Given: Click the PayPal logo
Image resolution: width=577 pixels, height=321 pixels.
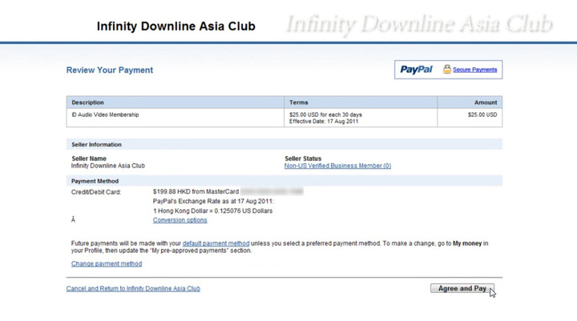Looking at the screenshot, I should coord(416,70).
